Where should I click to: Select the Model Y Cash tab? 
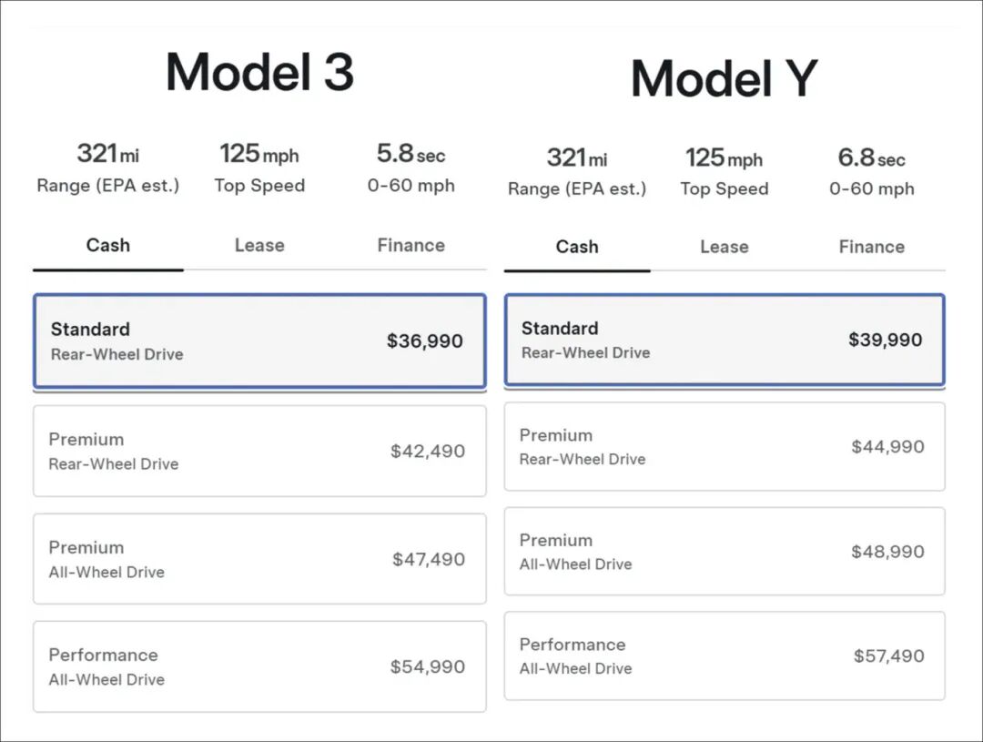(577, 248)
